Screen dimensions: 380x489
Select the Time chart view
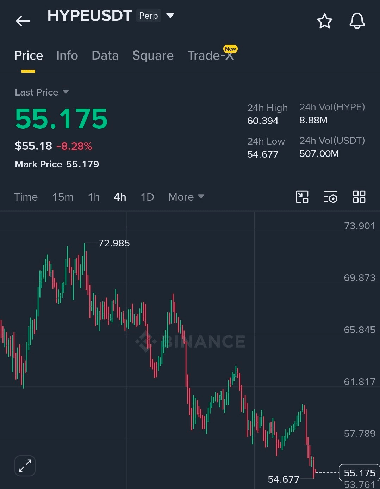(x=26, y=197)
